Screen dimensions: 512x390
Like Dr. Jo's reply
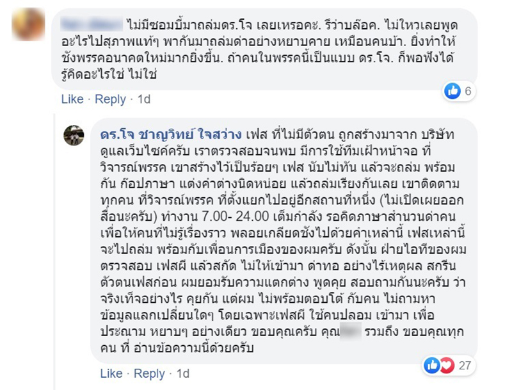[x=111, y=373]
